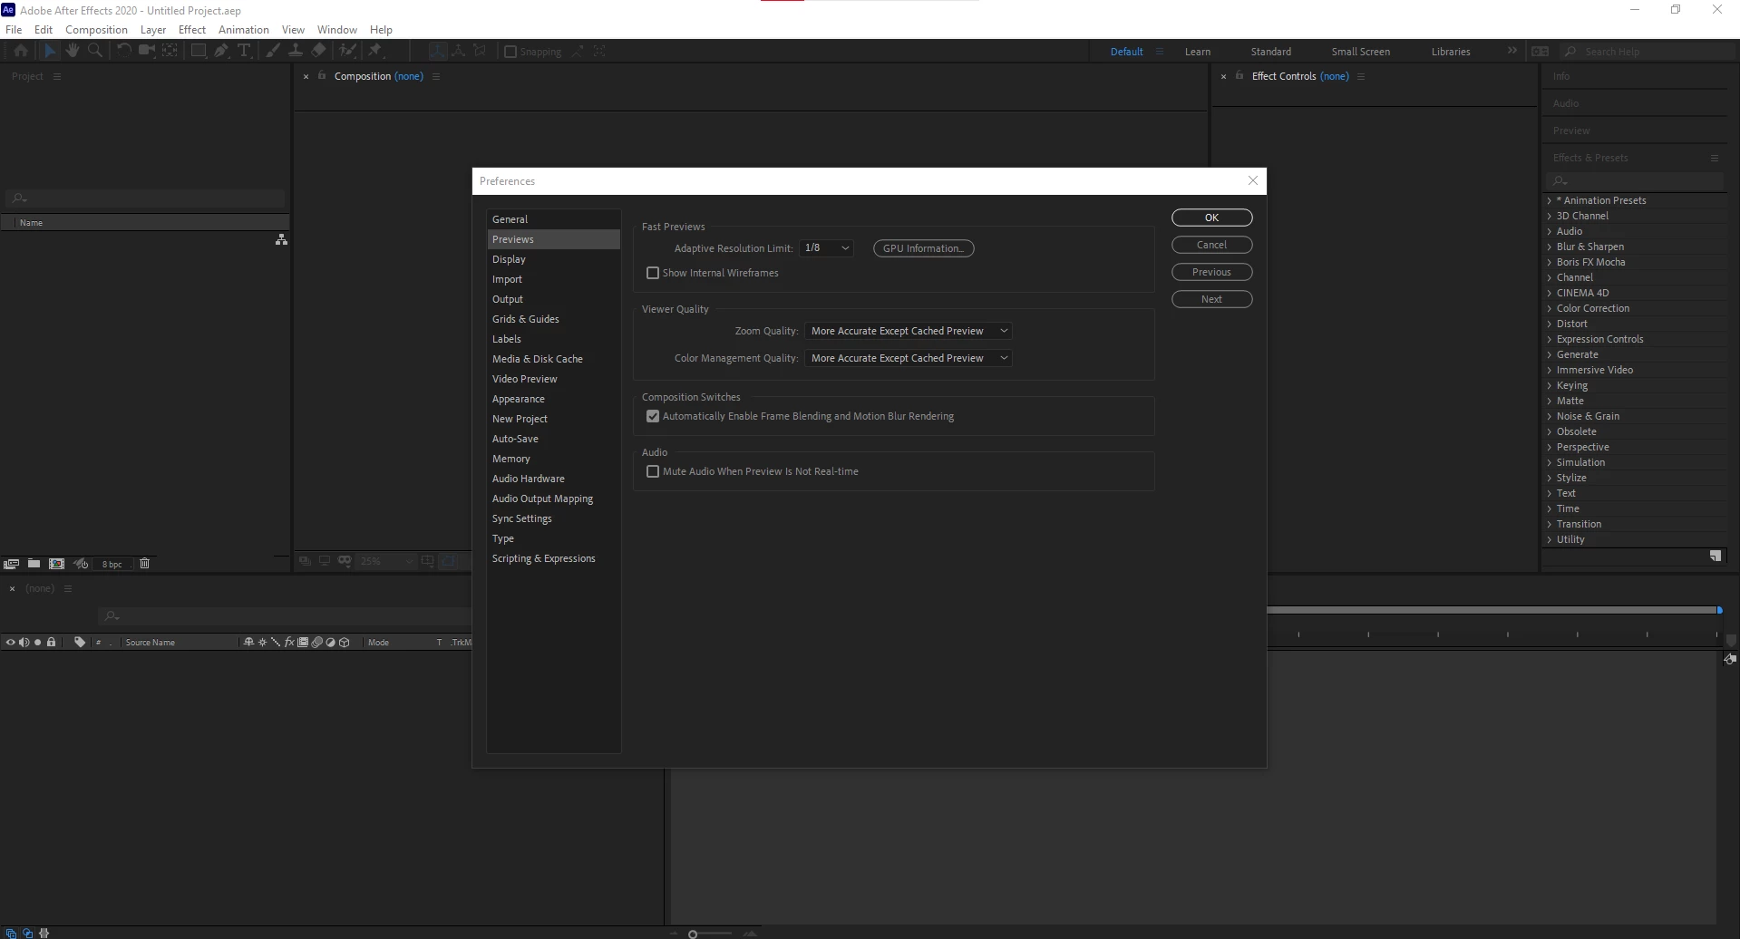
Task: Create a new folder in Project panel
Action: pyautogui.click(x=34, y=564)
